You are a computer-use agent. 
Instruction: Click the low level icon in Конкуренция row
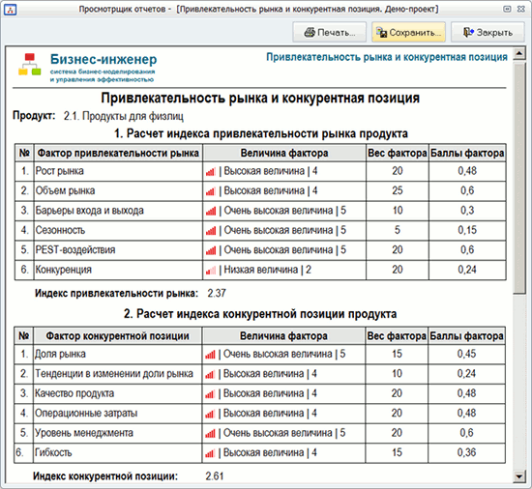coord(211,271)
